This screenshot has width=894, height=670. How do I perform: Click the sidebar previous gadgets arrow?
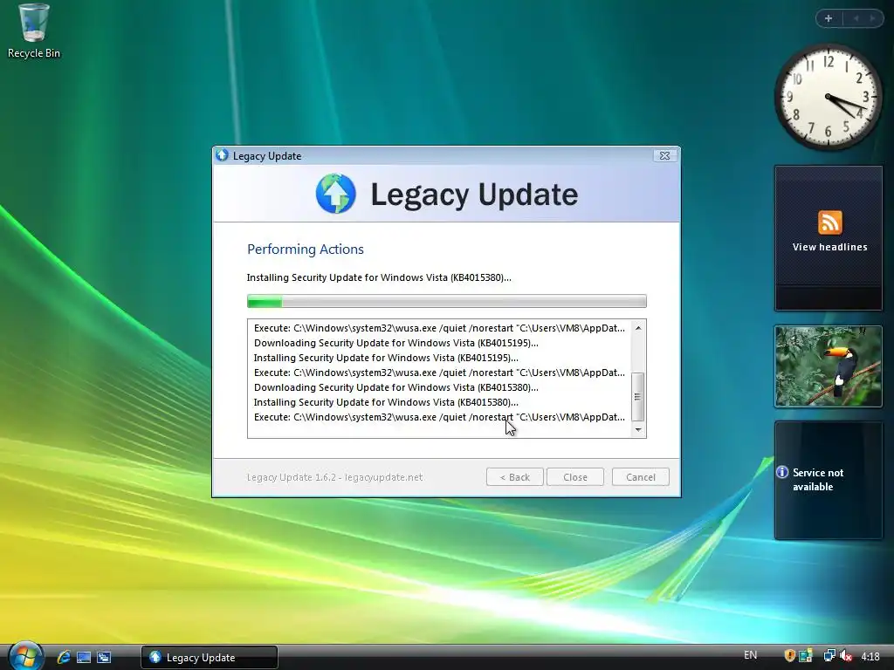point(856,18)
